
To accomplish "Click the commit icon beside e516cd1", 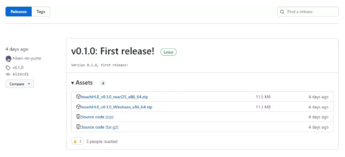I will 8,74.
